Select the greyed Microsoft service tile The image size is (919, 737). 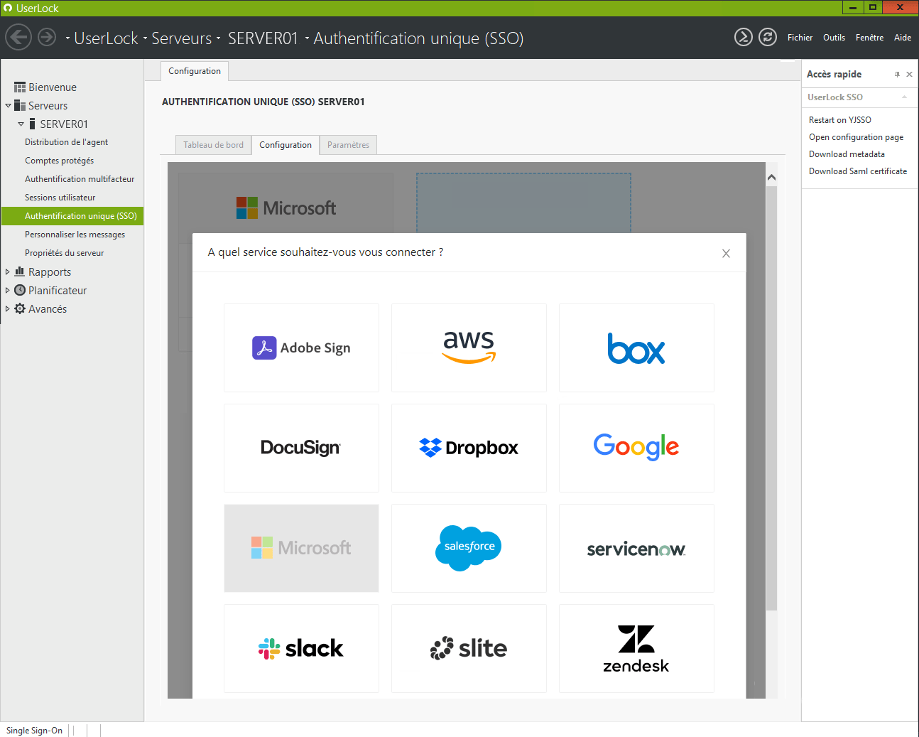301,548
